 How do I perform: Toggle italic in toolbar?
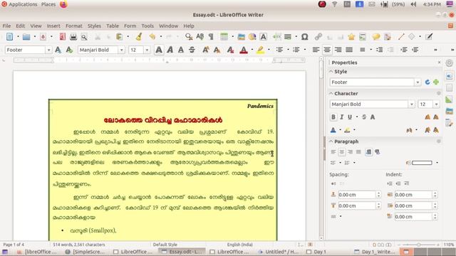click(x=170, y=50)
